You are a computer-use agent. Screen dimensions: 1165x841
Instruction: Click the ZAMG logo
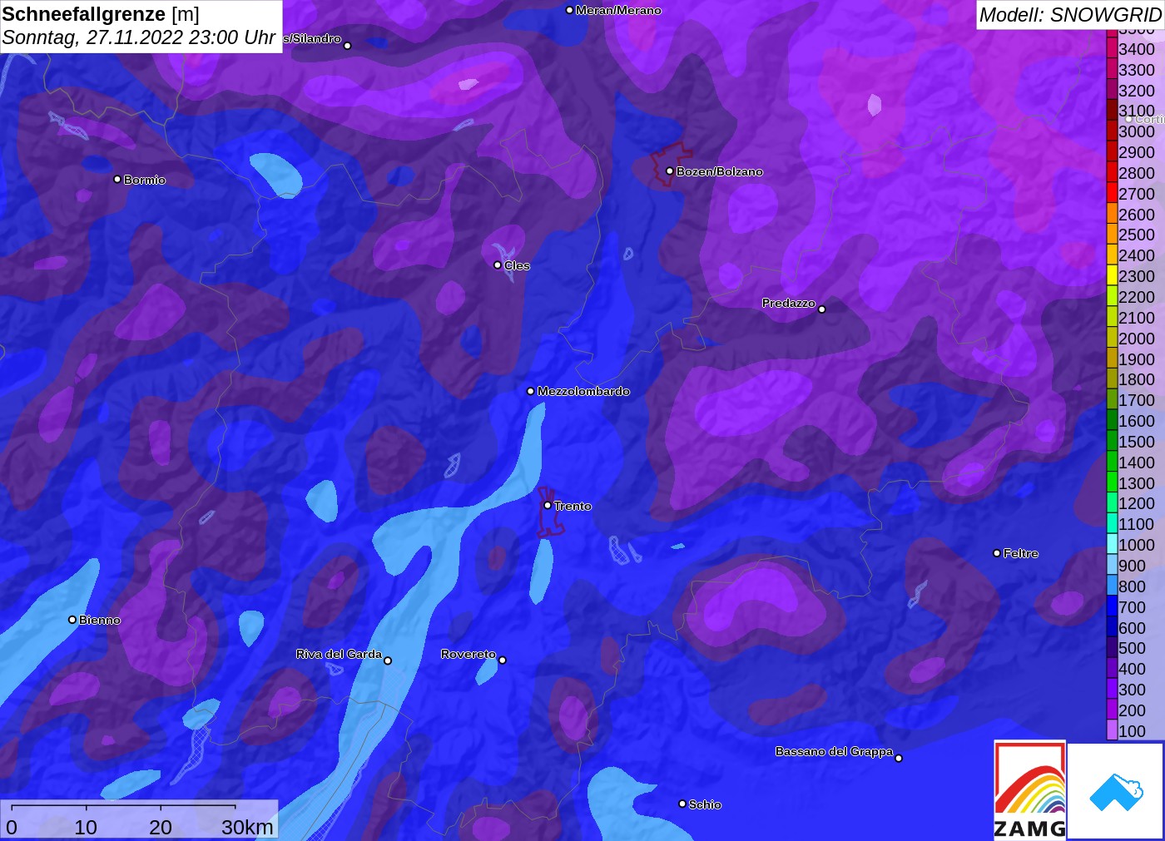1030,789
